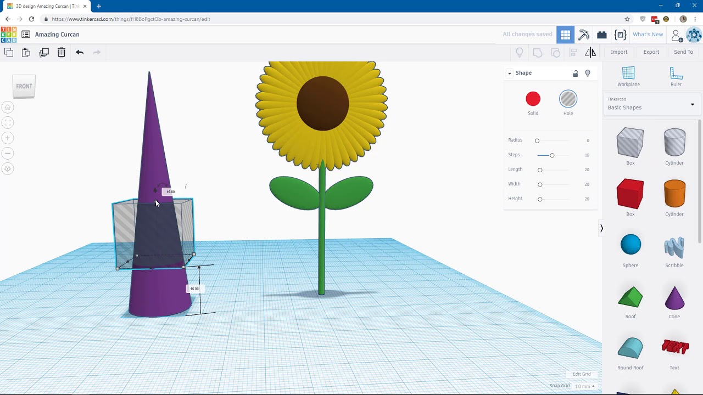Click the Send To button
The image size is (703, 395).
click(683, 52)
